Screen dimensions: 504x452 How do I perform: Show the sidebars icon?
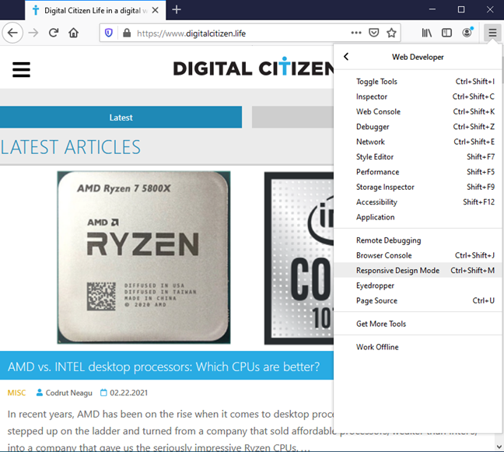[x=446, y=33]
